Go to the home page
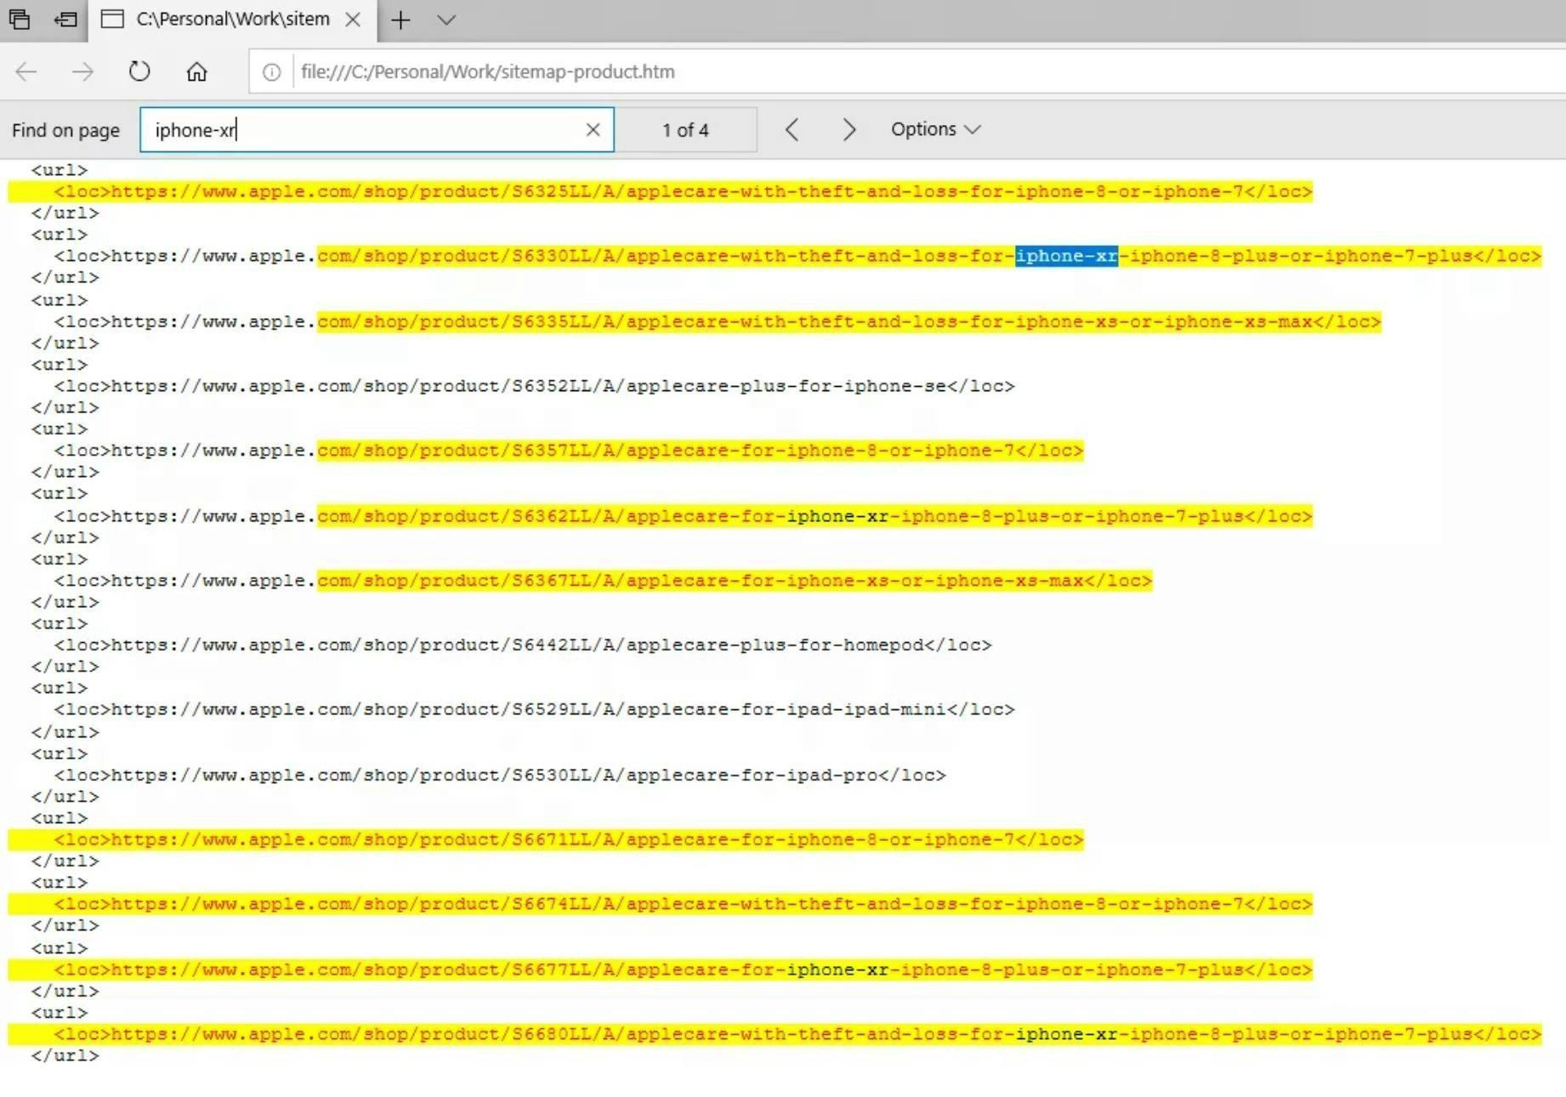The height and width of the screenshot is (1097, 1566). (x=196, y=72)
